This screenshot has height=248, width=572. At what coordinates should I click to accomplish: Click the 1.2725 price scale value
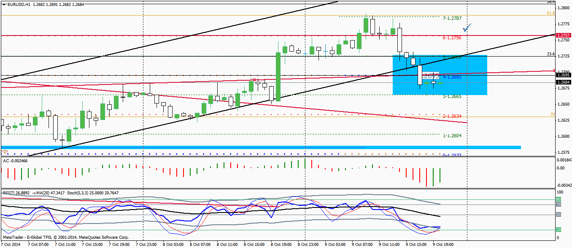pyautogui.click(x=564, y=56)
